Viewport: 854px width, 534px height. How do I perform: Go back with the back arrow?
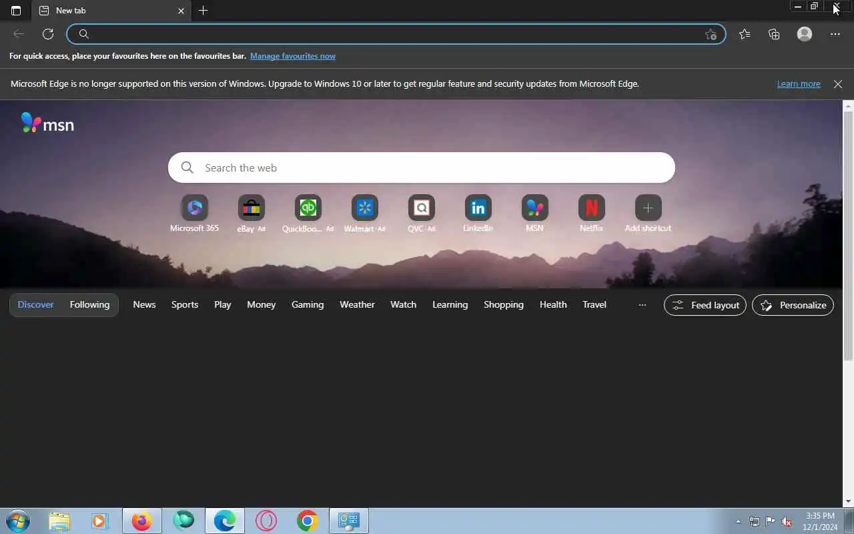(x=19, y=34)
